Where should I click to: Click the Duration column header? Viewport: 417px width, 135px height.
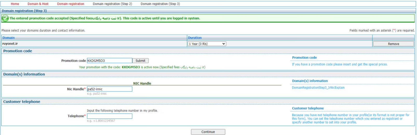click(195, 38)
